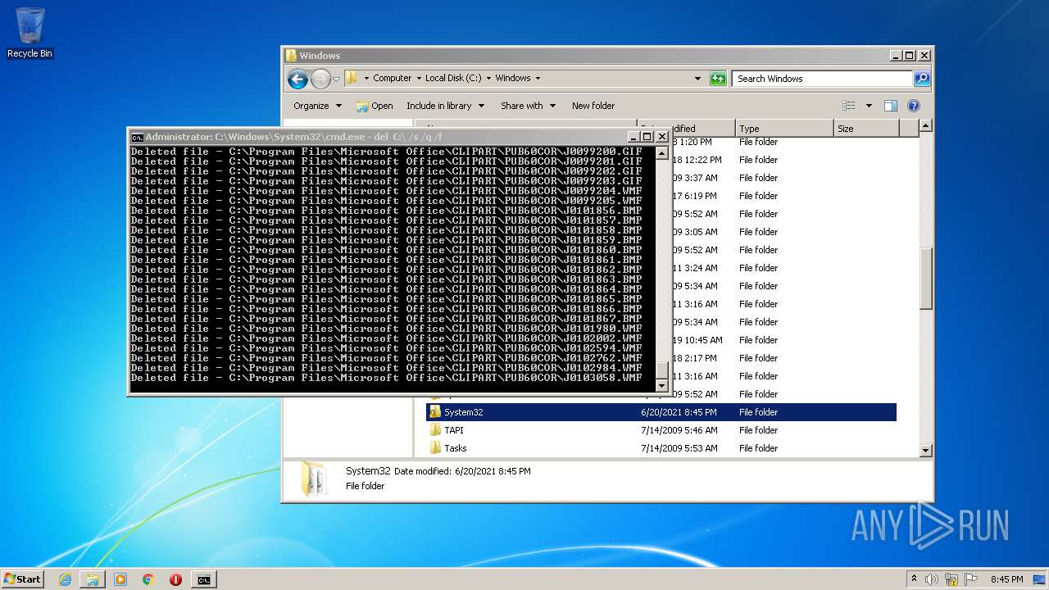Screen dimensions: 1049x590
Task: Click the cmd.exe taskbar button
Action: click(203, 579)
